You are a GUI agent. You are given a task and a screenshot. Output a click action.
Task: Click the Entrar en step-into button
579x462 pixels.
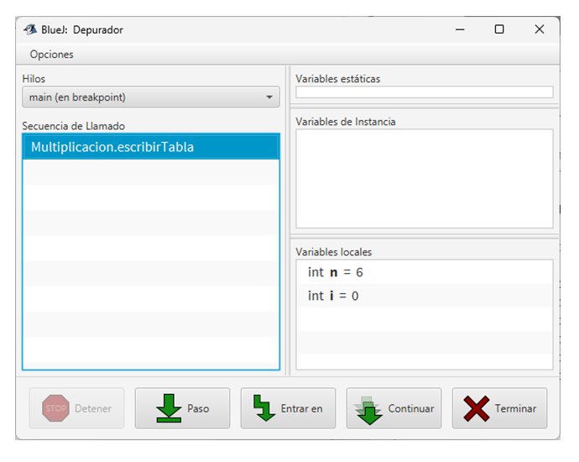[288, 408]
